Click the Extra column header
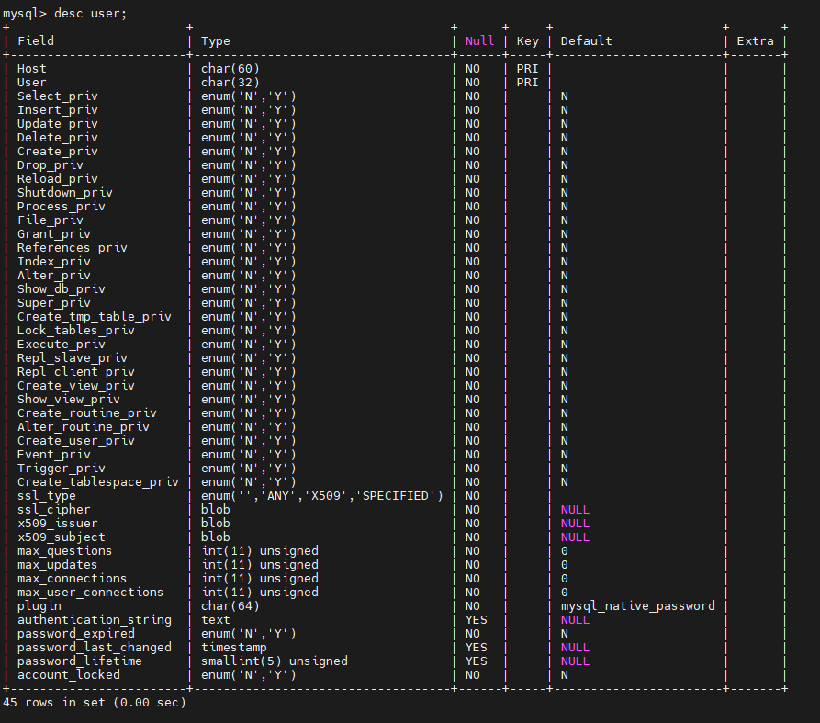 tap(755, 40)
